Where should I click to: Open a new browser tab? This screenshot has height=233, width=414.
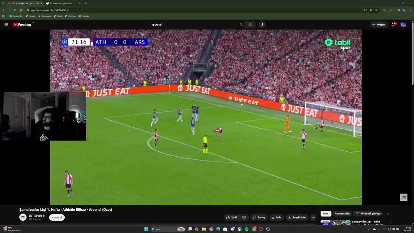click(86, 3)
